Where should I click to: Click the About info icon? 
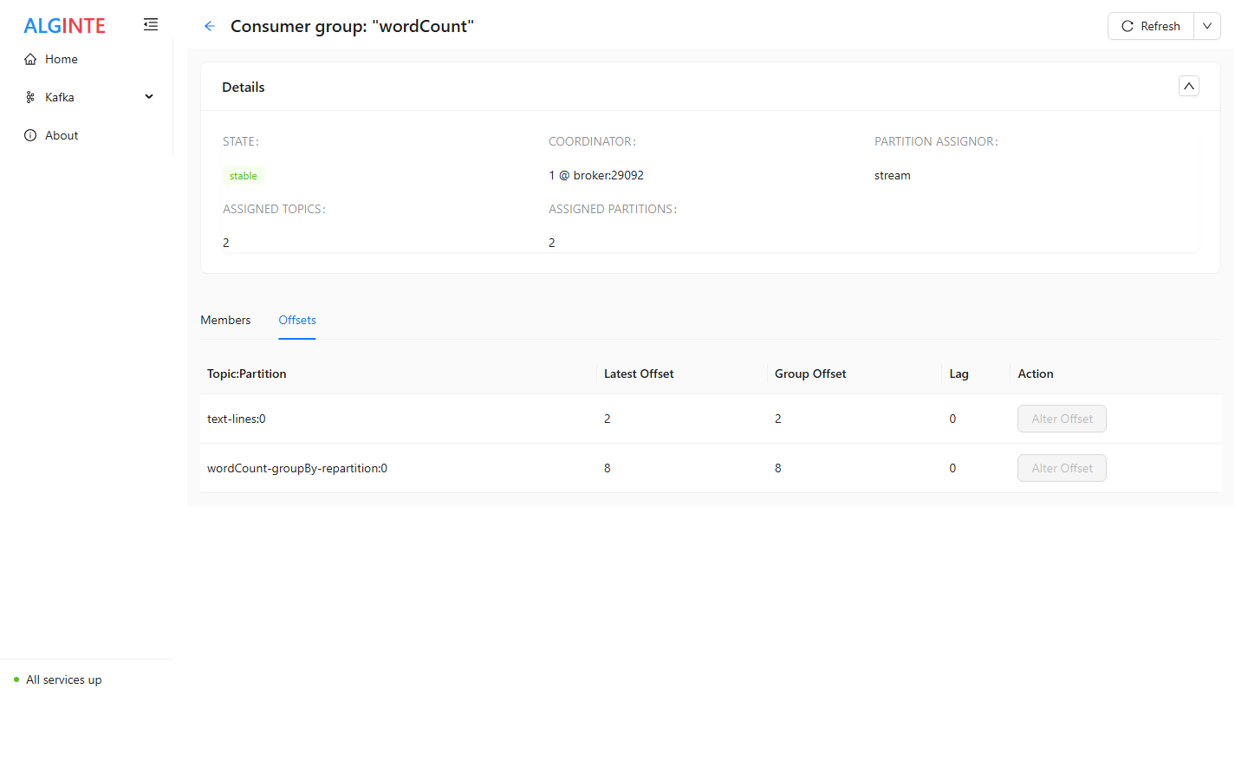[x=30, y=135]
